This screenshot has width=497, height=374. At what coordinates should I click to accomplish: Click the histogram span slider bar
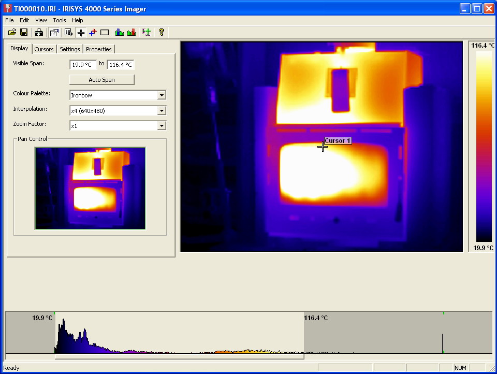(x=179, y=356)
